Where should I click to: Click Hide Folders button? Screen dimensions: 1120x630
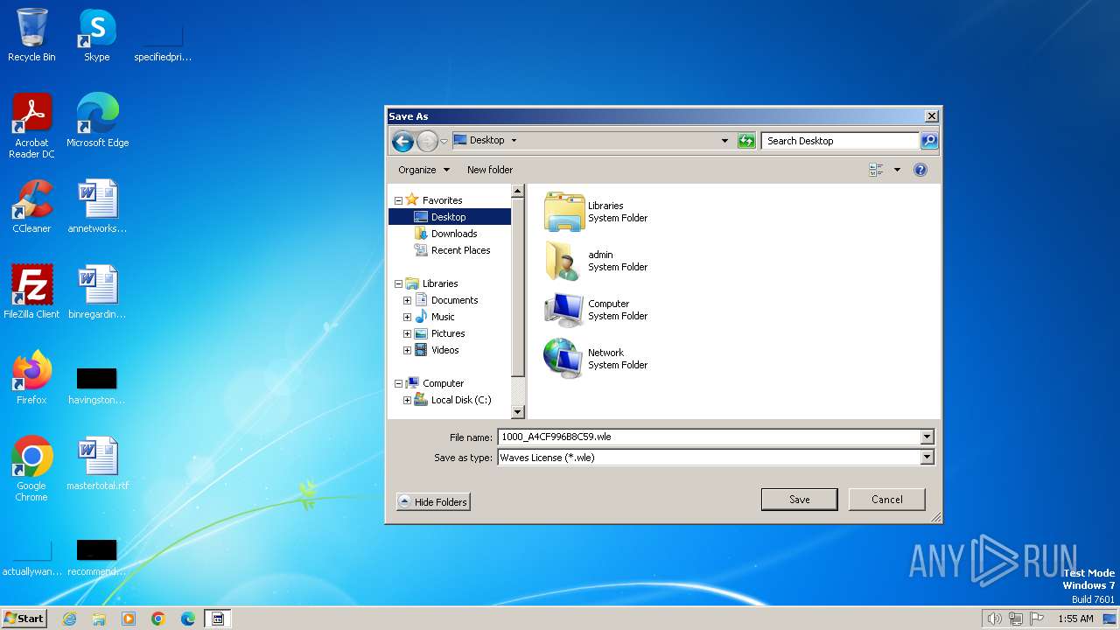(x=433, y=501)
